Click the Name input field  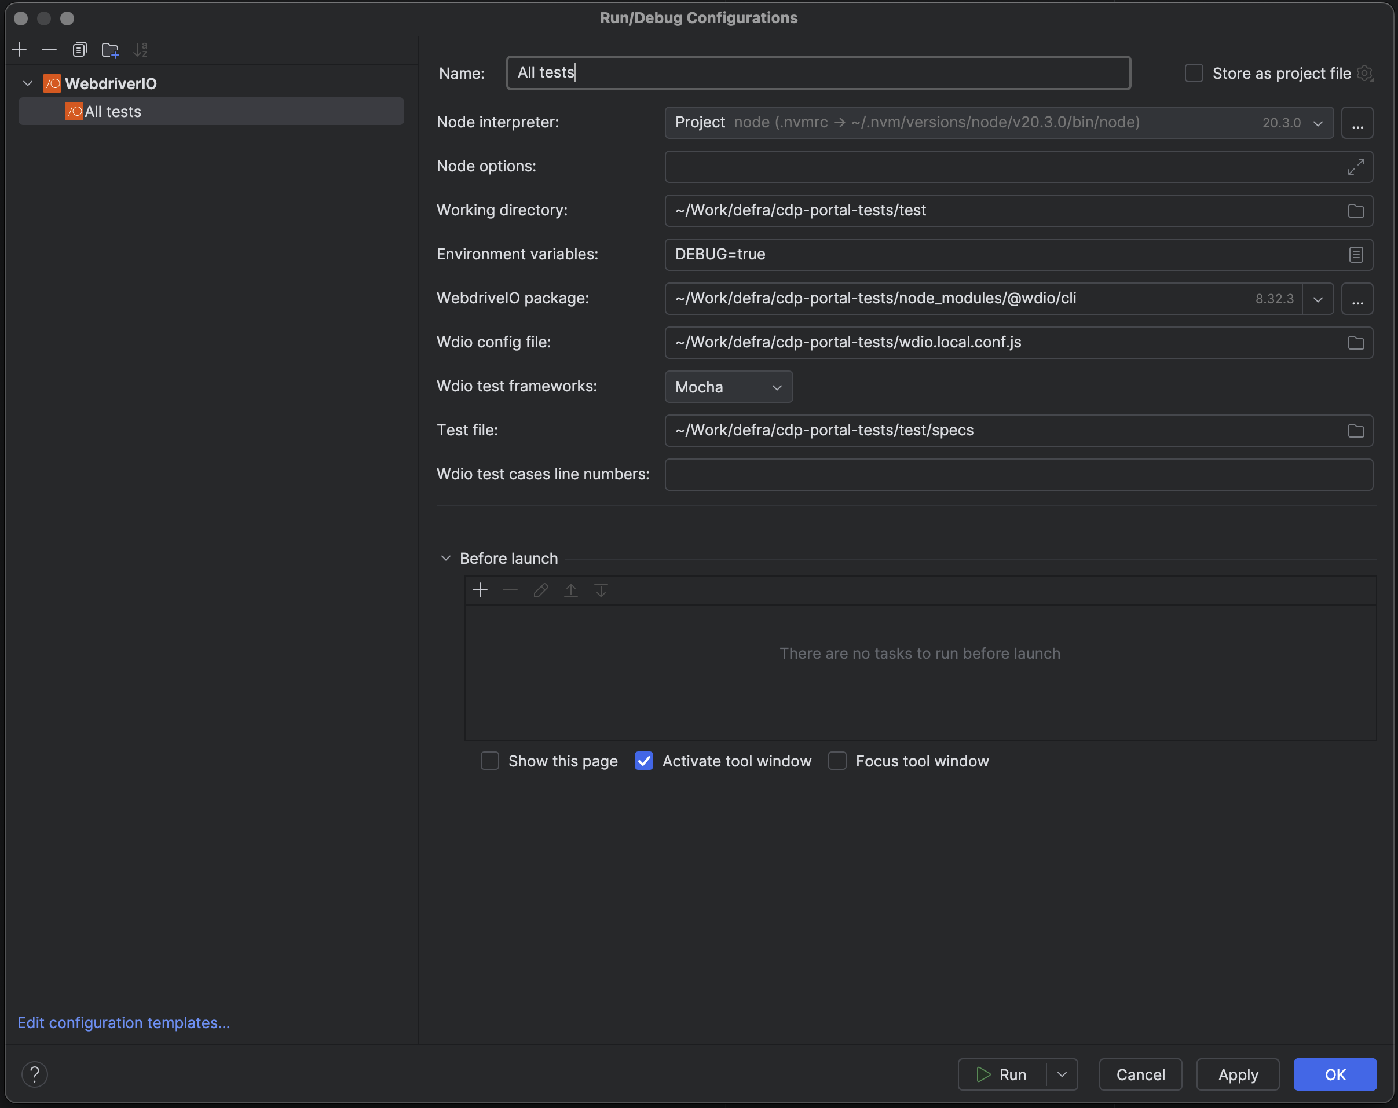(818, 72)
